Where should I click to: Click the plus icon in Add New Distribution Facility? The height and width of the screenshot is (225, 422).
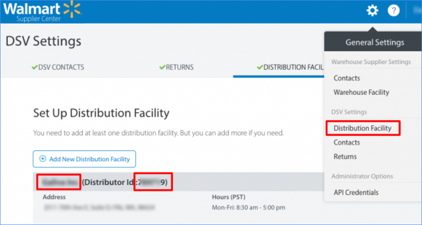42,159
